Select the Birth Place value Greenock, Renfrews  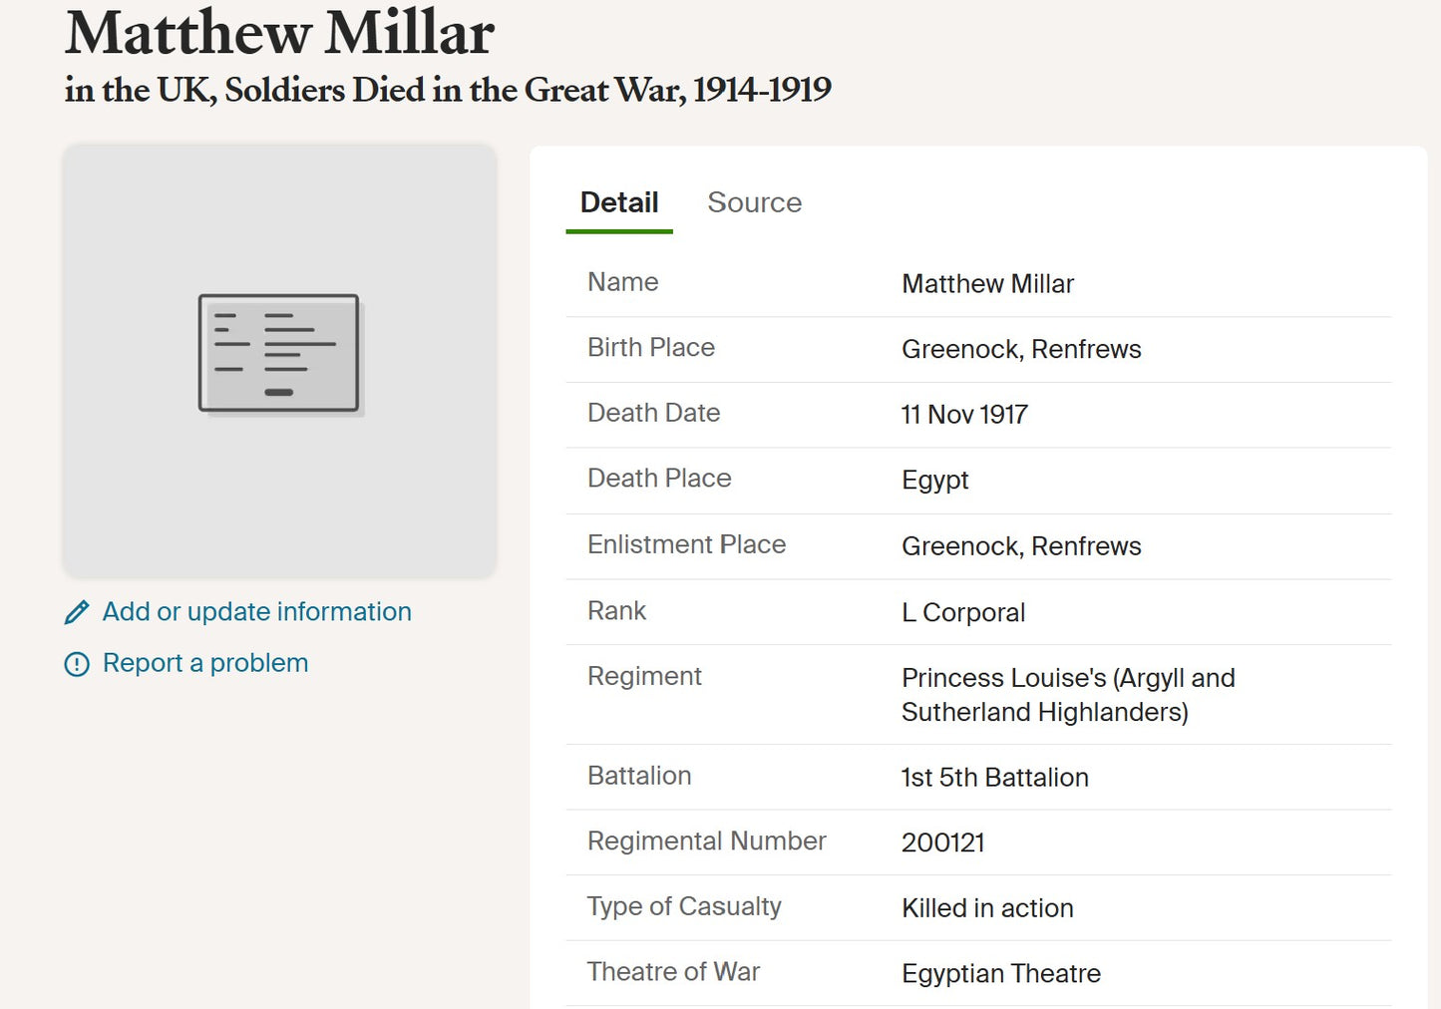(1021, 349)
